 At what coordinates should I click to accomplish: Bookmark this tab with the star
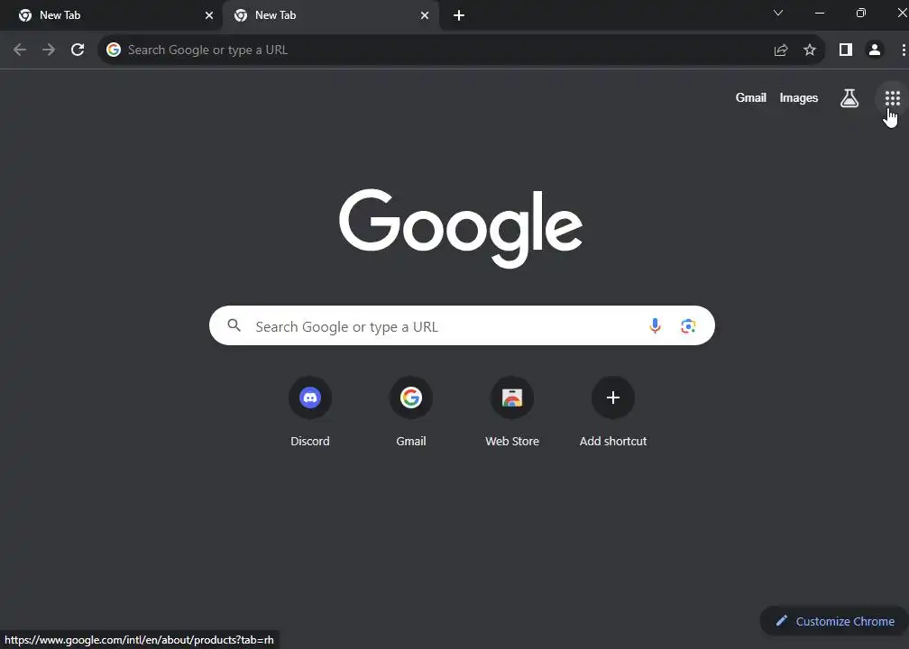pyautogui.click(x=809, y=50)
